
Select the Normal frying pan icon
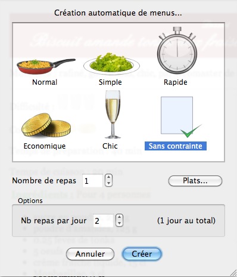[46, 66]
